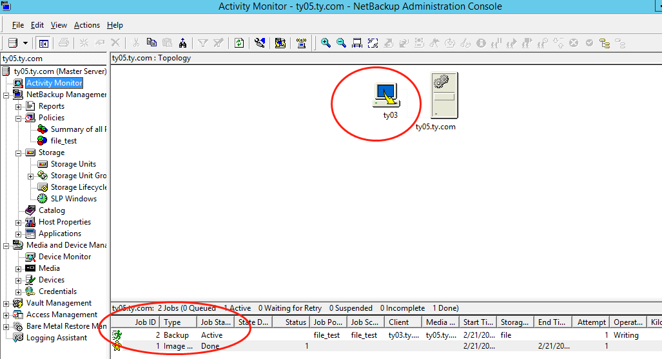
Task: Open the View menu
Action: 59,25
